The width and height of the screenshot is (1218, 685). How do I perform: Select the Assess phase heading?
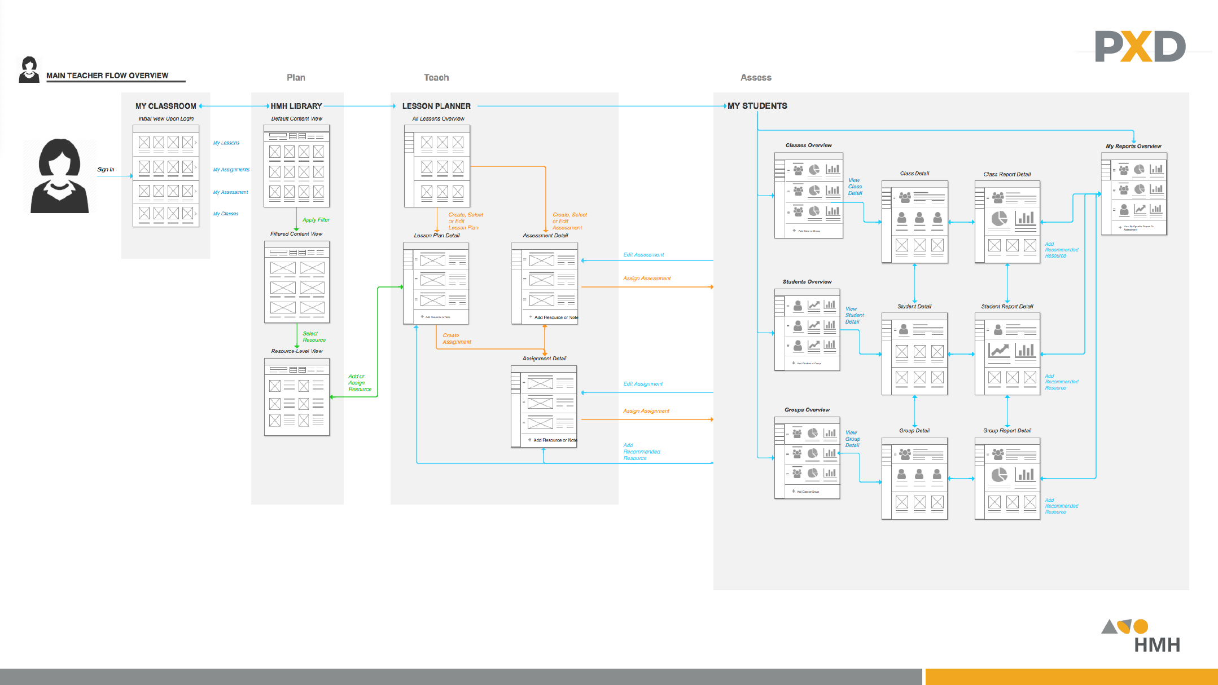tap(756, 77)
